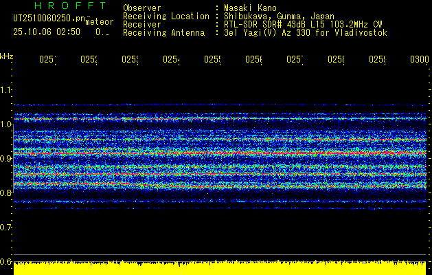Click the 0252 time marker
This screenshot has width=432, height=275.
click(x=89, y=59)
